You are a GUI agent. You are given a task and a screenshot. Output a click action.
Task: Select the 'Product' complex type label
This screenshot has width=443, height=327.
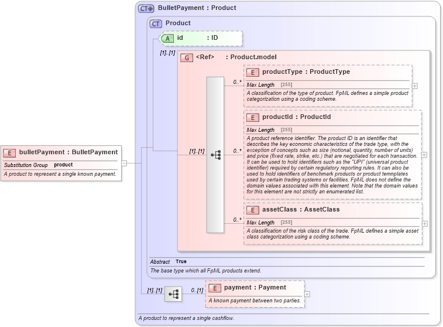(178, 23)
